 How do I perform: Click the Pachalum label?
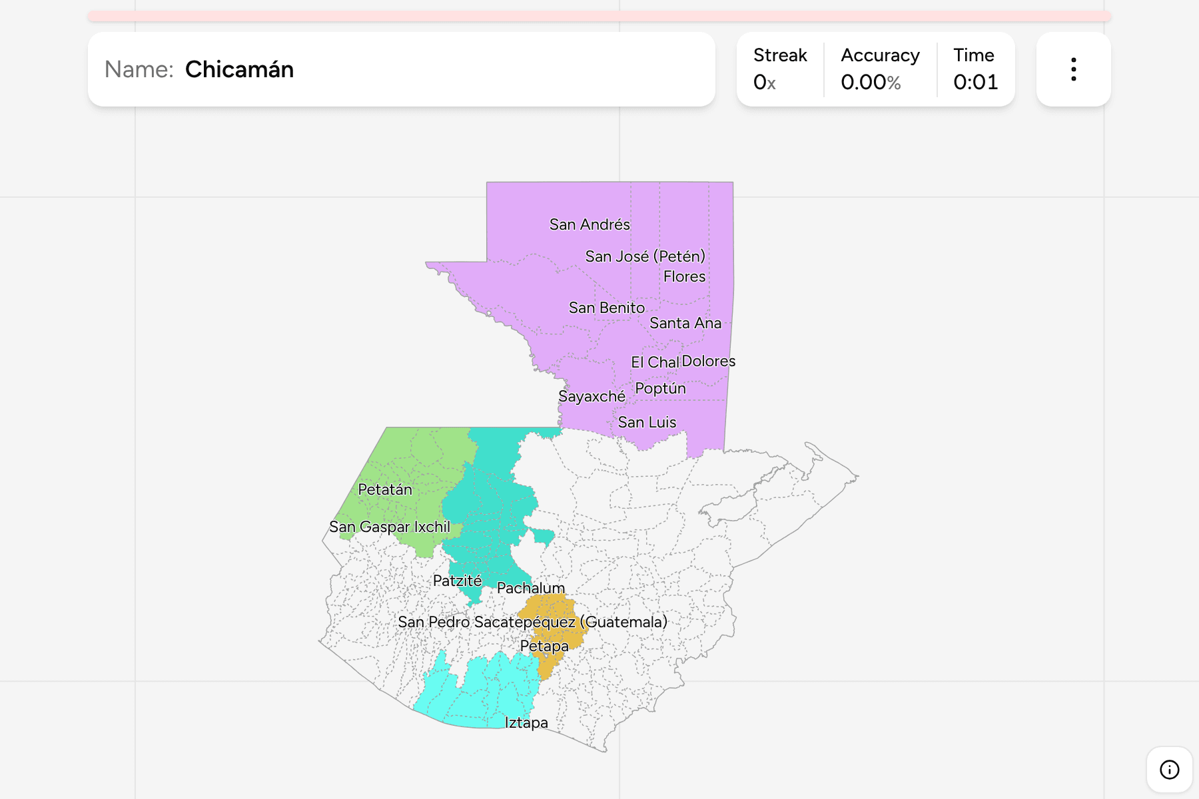pos(531,588)
